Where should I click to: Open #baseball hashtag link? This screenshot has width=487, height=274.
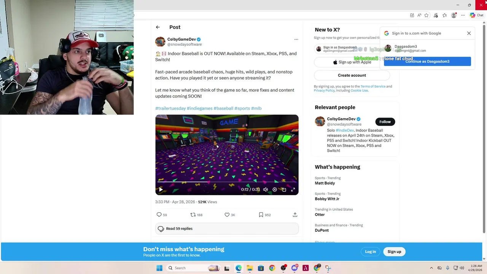[x=223, y=108]
